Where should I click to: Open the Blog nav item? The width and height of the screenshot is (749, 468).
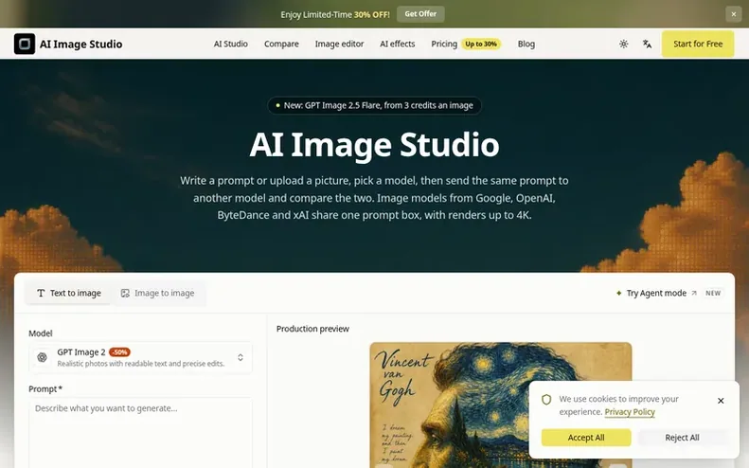tap(526, 44)
